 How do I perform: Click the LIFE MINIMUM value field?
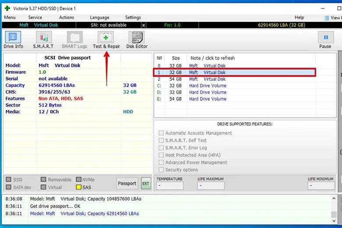pyautogui.click(x=321, y=185)
